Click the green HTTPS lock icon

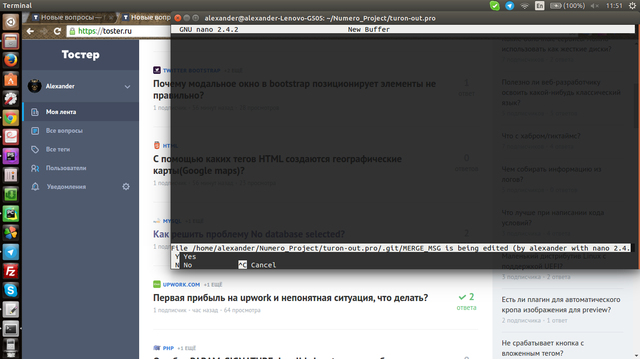click(x=72, y=31)
